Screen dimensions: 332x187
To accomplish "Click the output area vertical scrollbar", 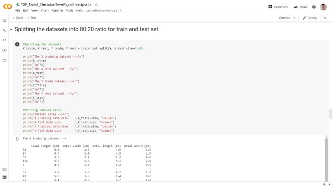I will [326, 159].
